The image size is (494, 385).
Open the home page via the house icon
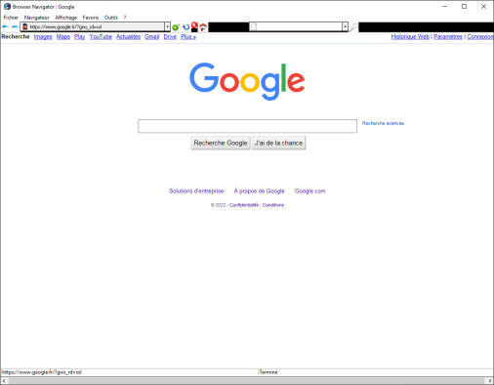203,27
